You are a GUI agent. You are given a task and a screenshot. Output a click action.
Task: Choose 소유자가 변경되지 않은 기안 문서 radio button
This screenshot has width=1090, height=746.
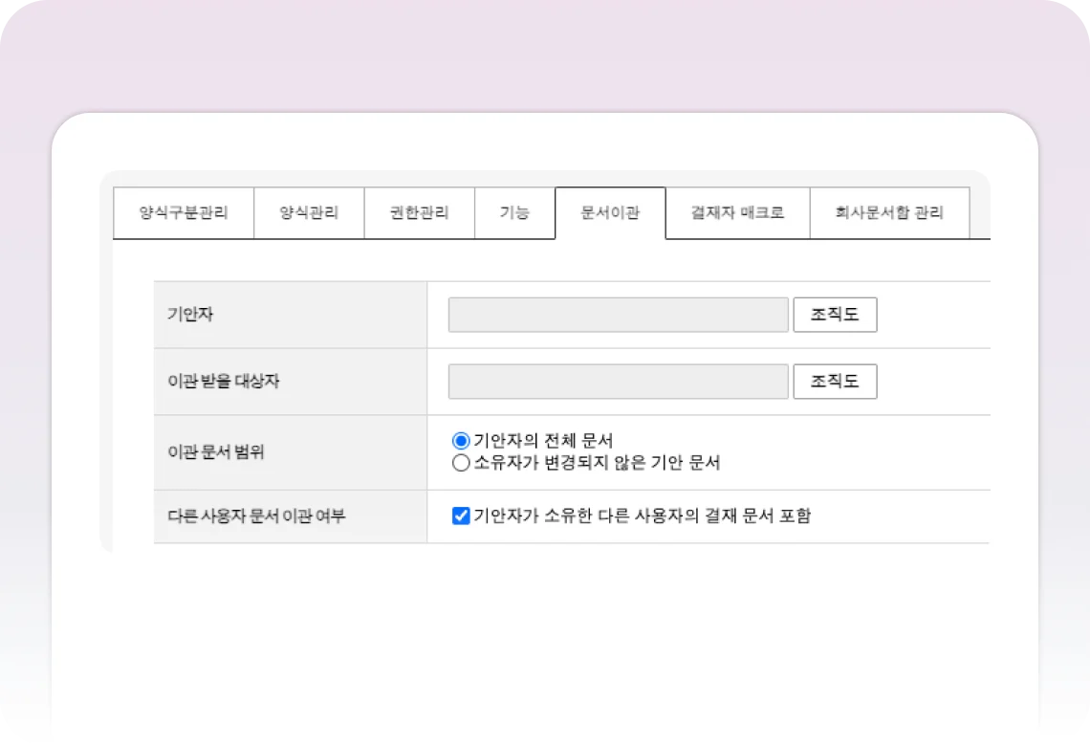[461, 464]
